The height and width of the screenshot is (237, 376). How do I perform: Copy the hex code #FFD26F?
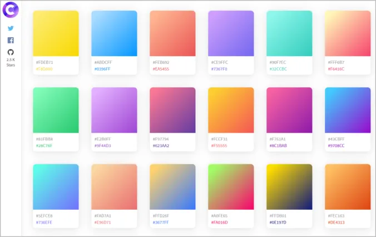click(161, 216)
